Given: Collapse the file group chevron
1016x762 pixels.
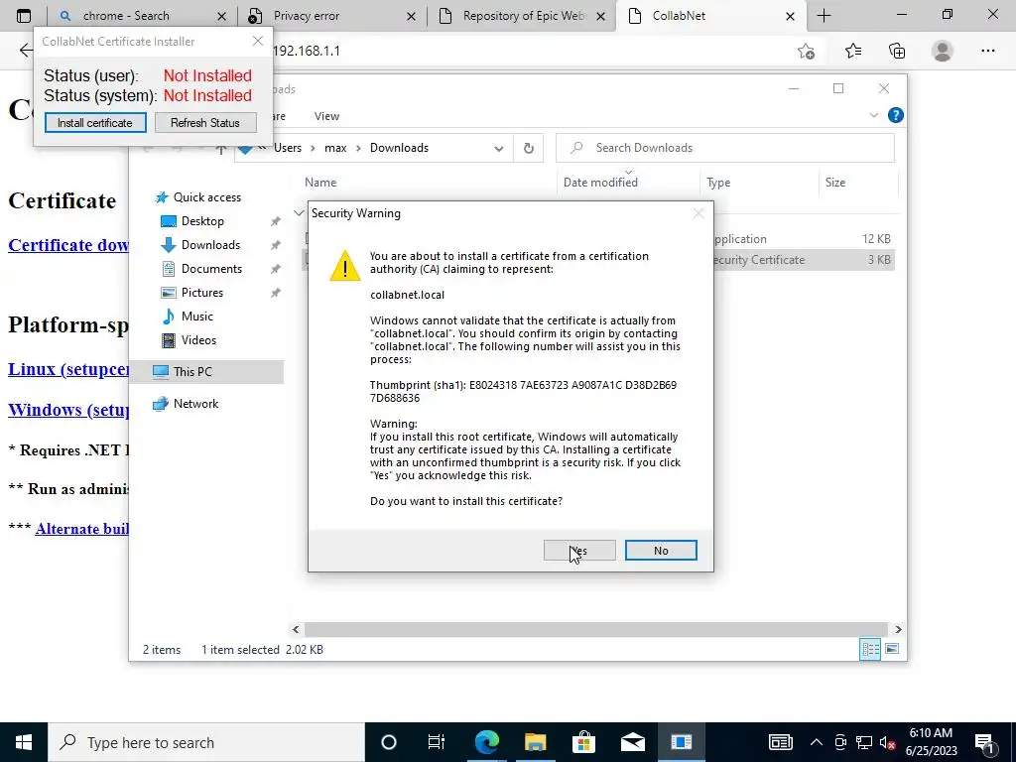Looking at the screenshot, I should [299, 212].
